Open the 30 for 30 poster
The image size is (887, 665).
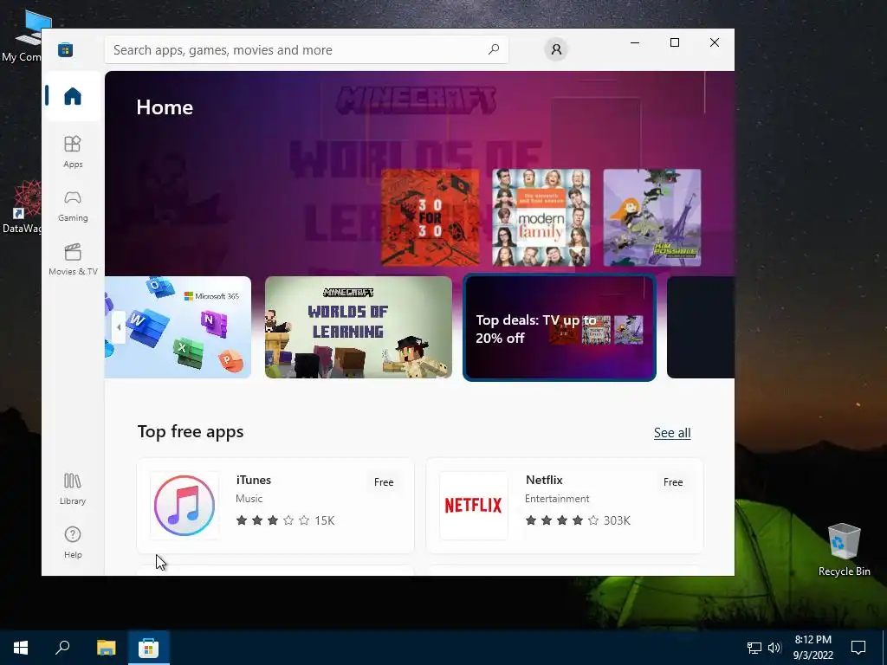pyautogui.click(x=430, y=217)
